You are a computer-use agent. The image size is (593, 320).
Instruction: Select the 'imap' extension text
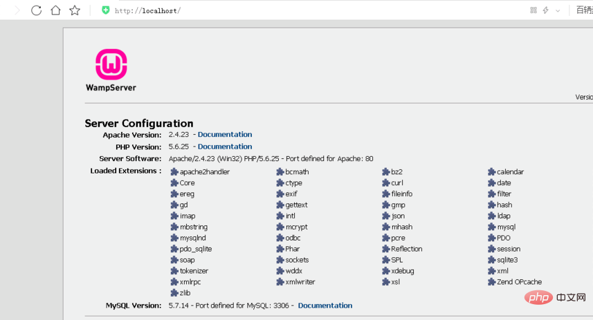tap(188, 216)
